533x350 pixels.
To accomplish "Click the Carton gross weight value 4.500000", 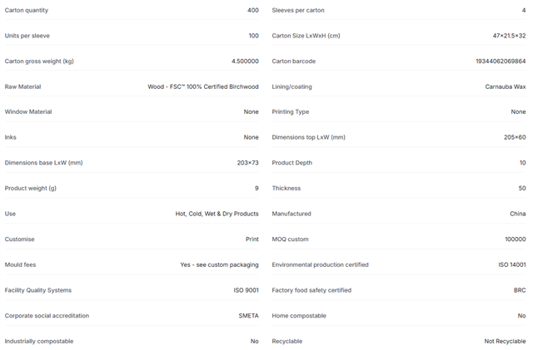I will click(245, 62).
